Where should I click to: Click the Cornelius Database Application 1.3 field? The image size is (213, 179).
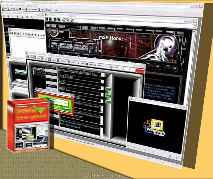pyautogui.click(x=80, y=71)
